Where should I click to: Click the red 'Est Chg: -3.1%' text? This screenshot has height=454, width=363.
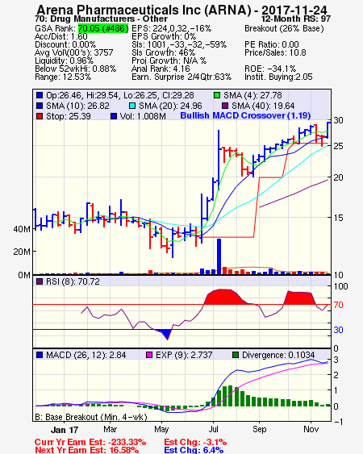(x=195, y=443)
